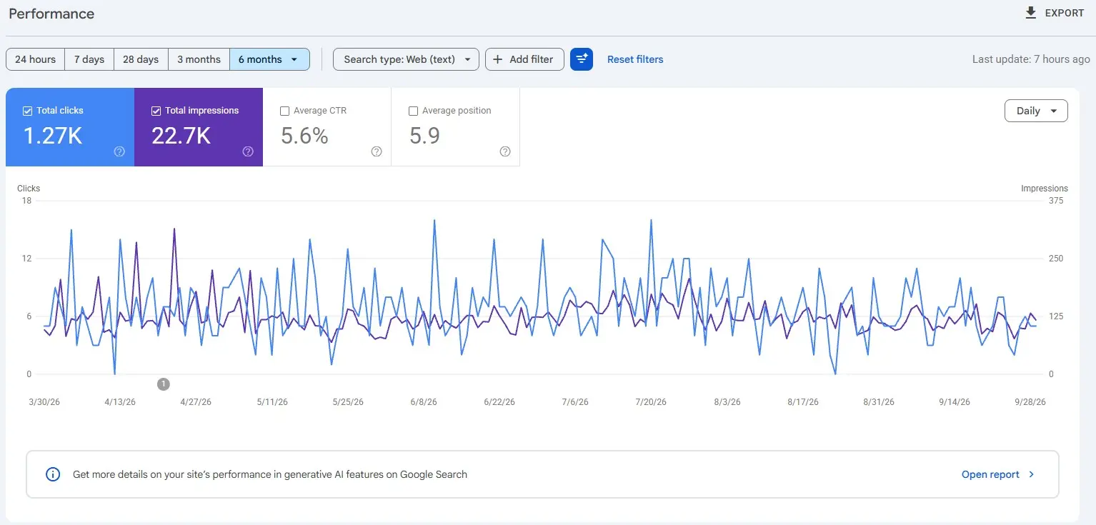Viewport: 1096px width, 525px height.
Task: Click the Export download icon
Action: point(1030,13)
